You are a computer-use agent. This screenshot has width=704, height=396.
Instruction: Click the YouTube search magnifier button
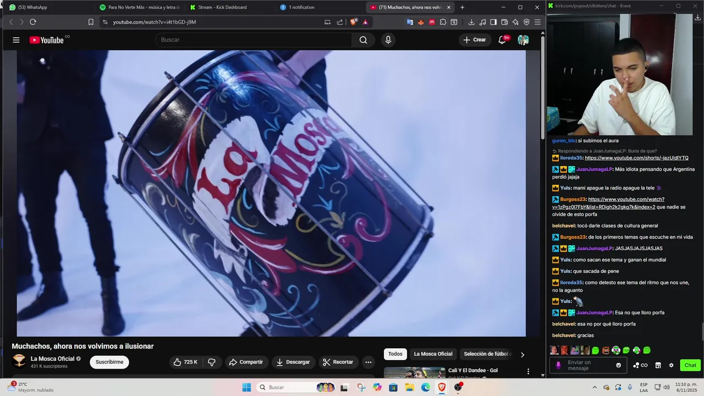pyautogui.click(x=363, y=40)
